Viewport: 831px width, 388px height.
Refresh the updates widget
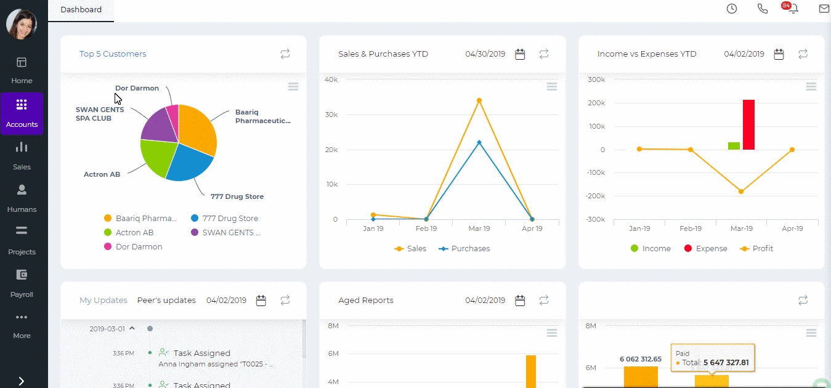click(285, 301)
